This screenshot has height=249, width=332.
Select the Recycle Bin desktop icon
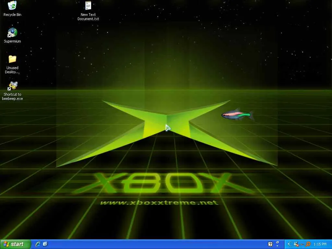(x=12, y=9)
